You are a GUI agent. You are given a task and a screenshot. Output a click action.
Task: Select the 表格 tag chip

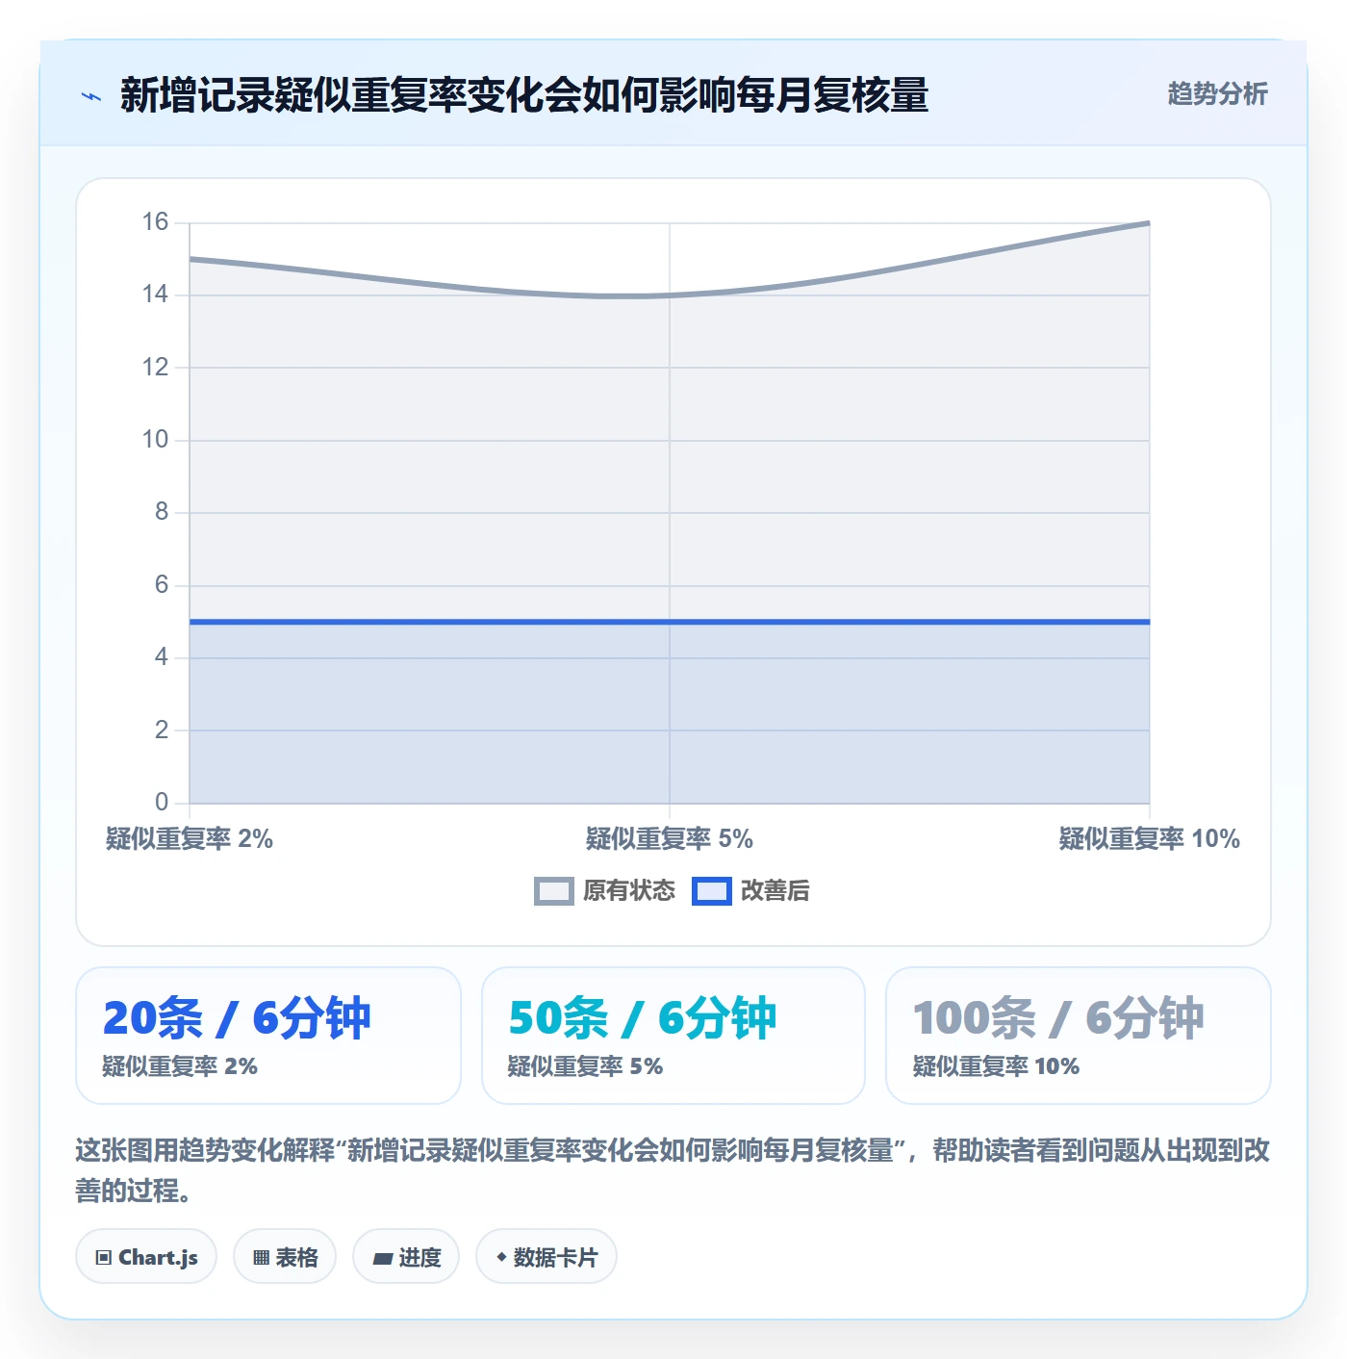(285, 1256)
